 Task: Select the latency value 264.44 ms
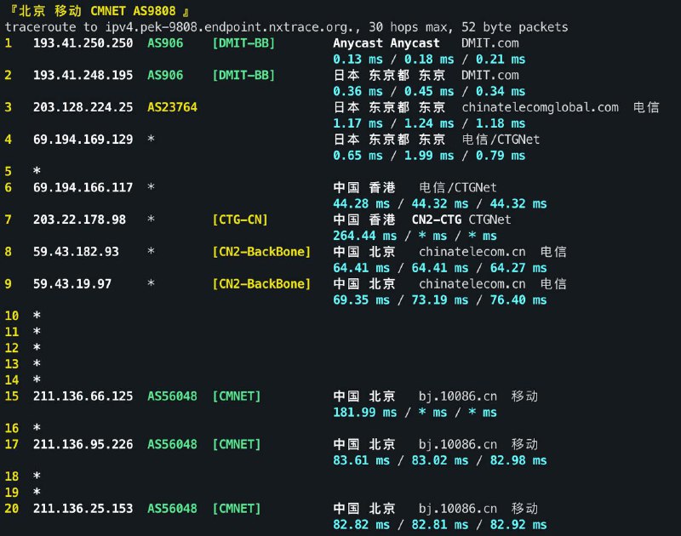[365, 237]
